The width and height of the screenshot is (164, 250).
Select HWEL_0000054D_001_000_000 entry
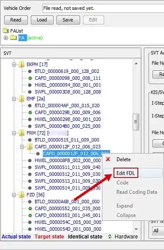tap(68, 229)
